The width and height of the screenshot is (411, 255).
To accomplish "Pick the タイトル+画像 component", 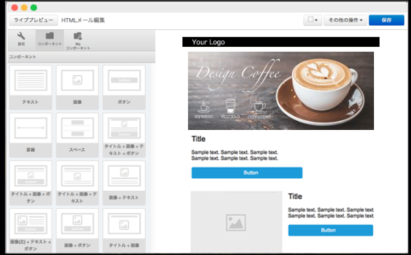I will 124,231.
